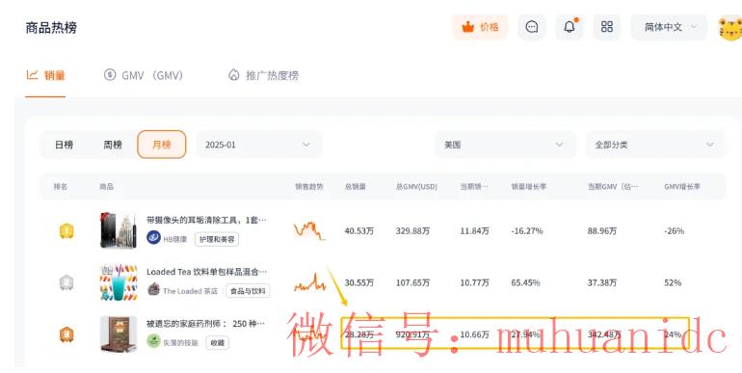Sort by 总销量 column header
Viewport: 742px width, 373px height.
tap(356, 187)
